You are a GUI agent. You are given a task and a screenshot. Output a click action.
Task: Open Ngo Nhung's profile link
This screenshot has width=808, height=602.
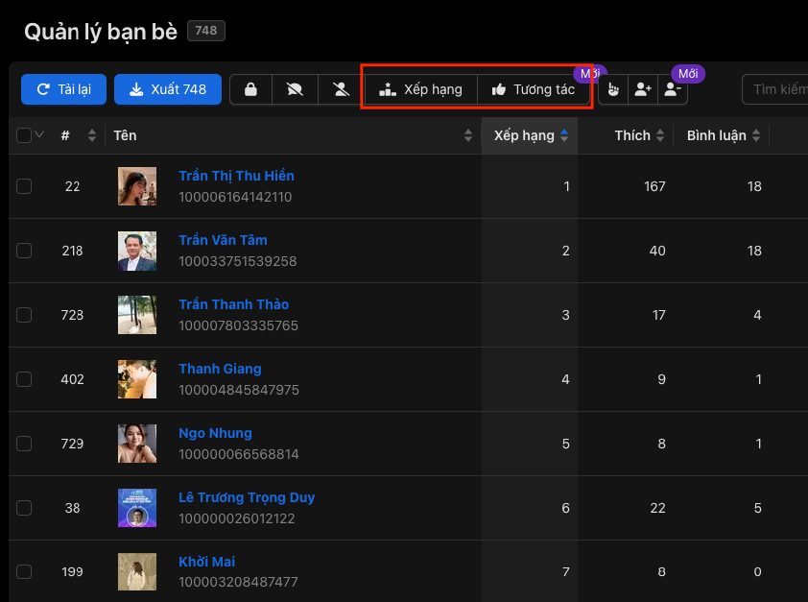click(x=215, y=433)
